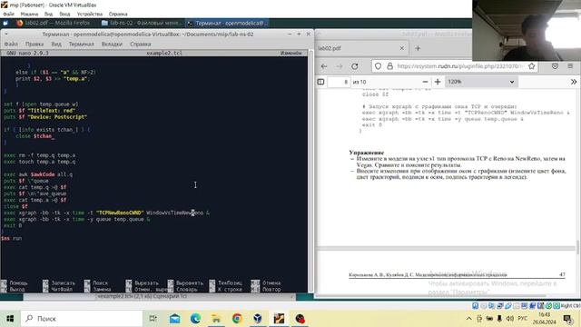
Task: Open the terminal Вкладки menu
Action: pos(112,44)
